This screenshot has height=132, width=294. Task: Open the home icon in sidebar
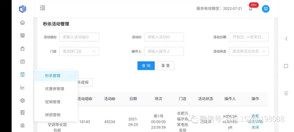pyautogui.click(x=23, y=23)
